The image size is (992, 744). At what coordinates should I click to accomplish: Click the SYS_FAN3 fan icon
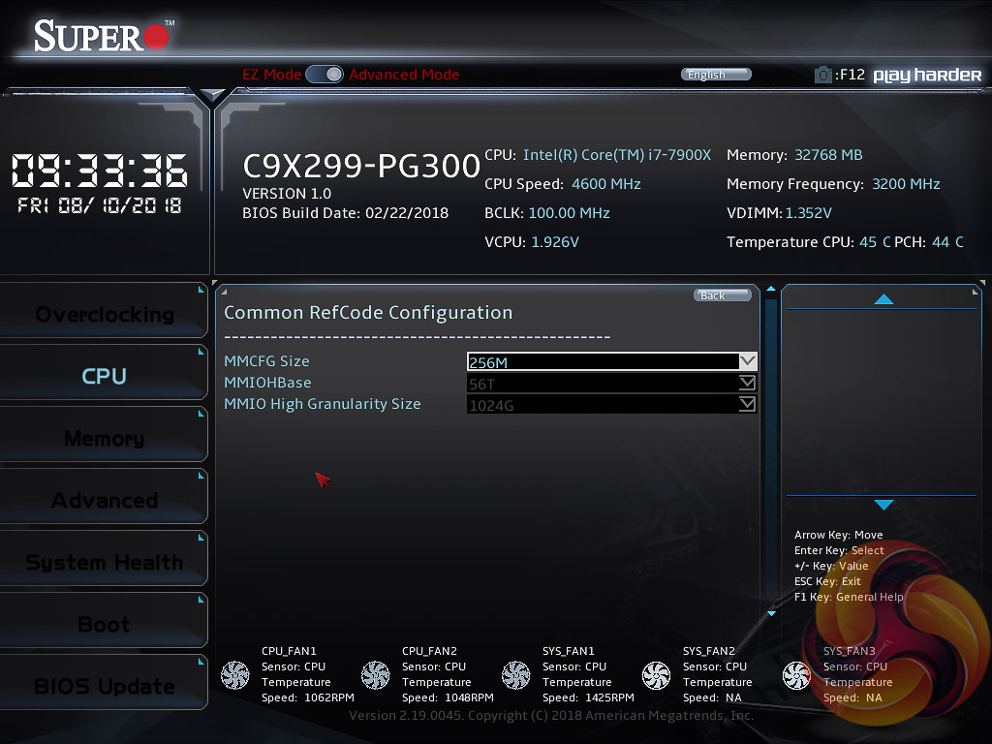point(796,675)
